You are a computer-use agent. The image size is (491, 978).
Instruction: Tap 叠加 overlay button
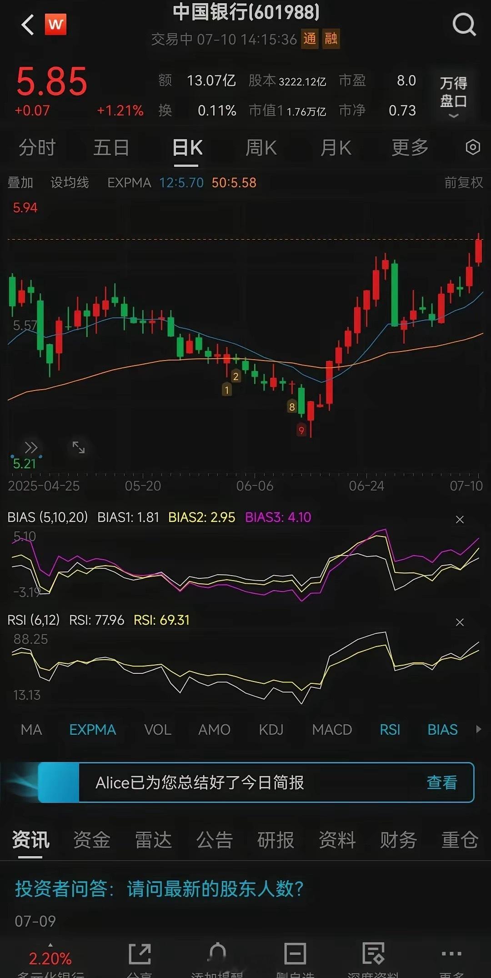[x=20, y=183]
